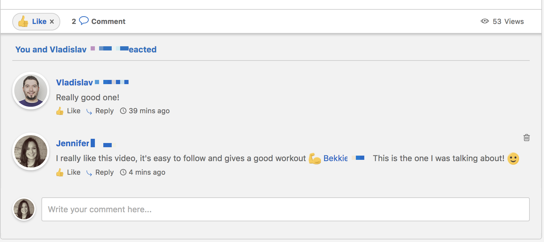
Task: Click reply arrow under Vladislav's comment
Action: pos(89,112)
